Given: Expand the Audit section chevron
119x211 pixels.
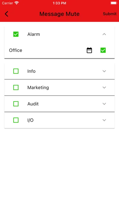Looking at the screenshot, I should coord(104,104).
